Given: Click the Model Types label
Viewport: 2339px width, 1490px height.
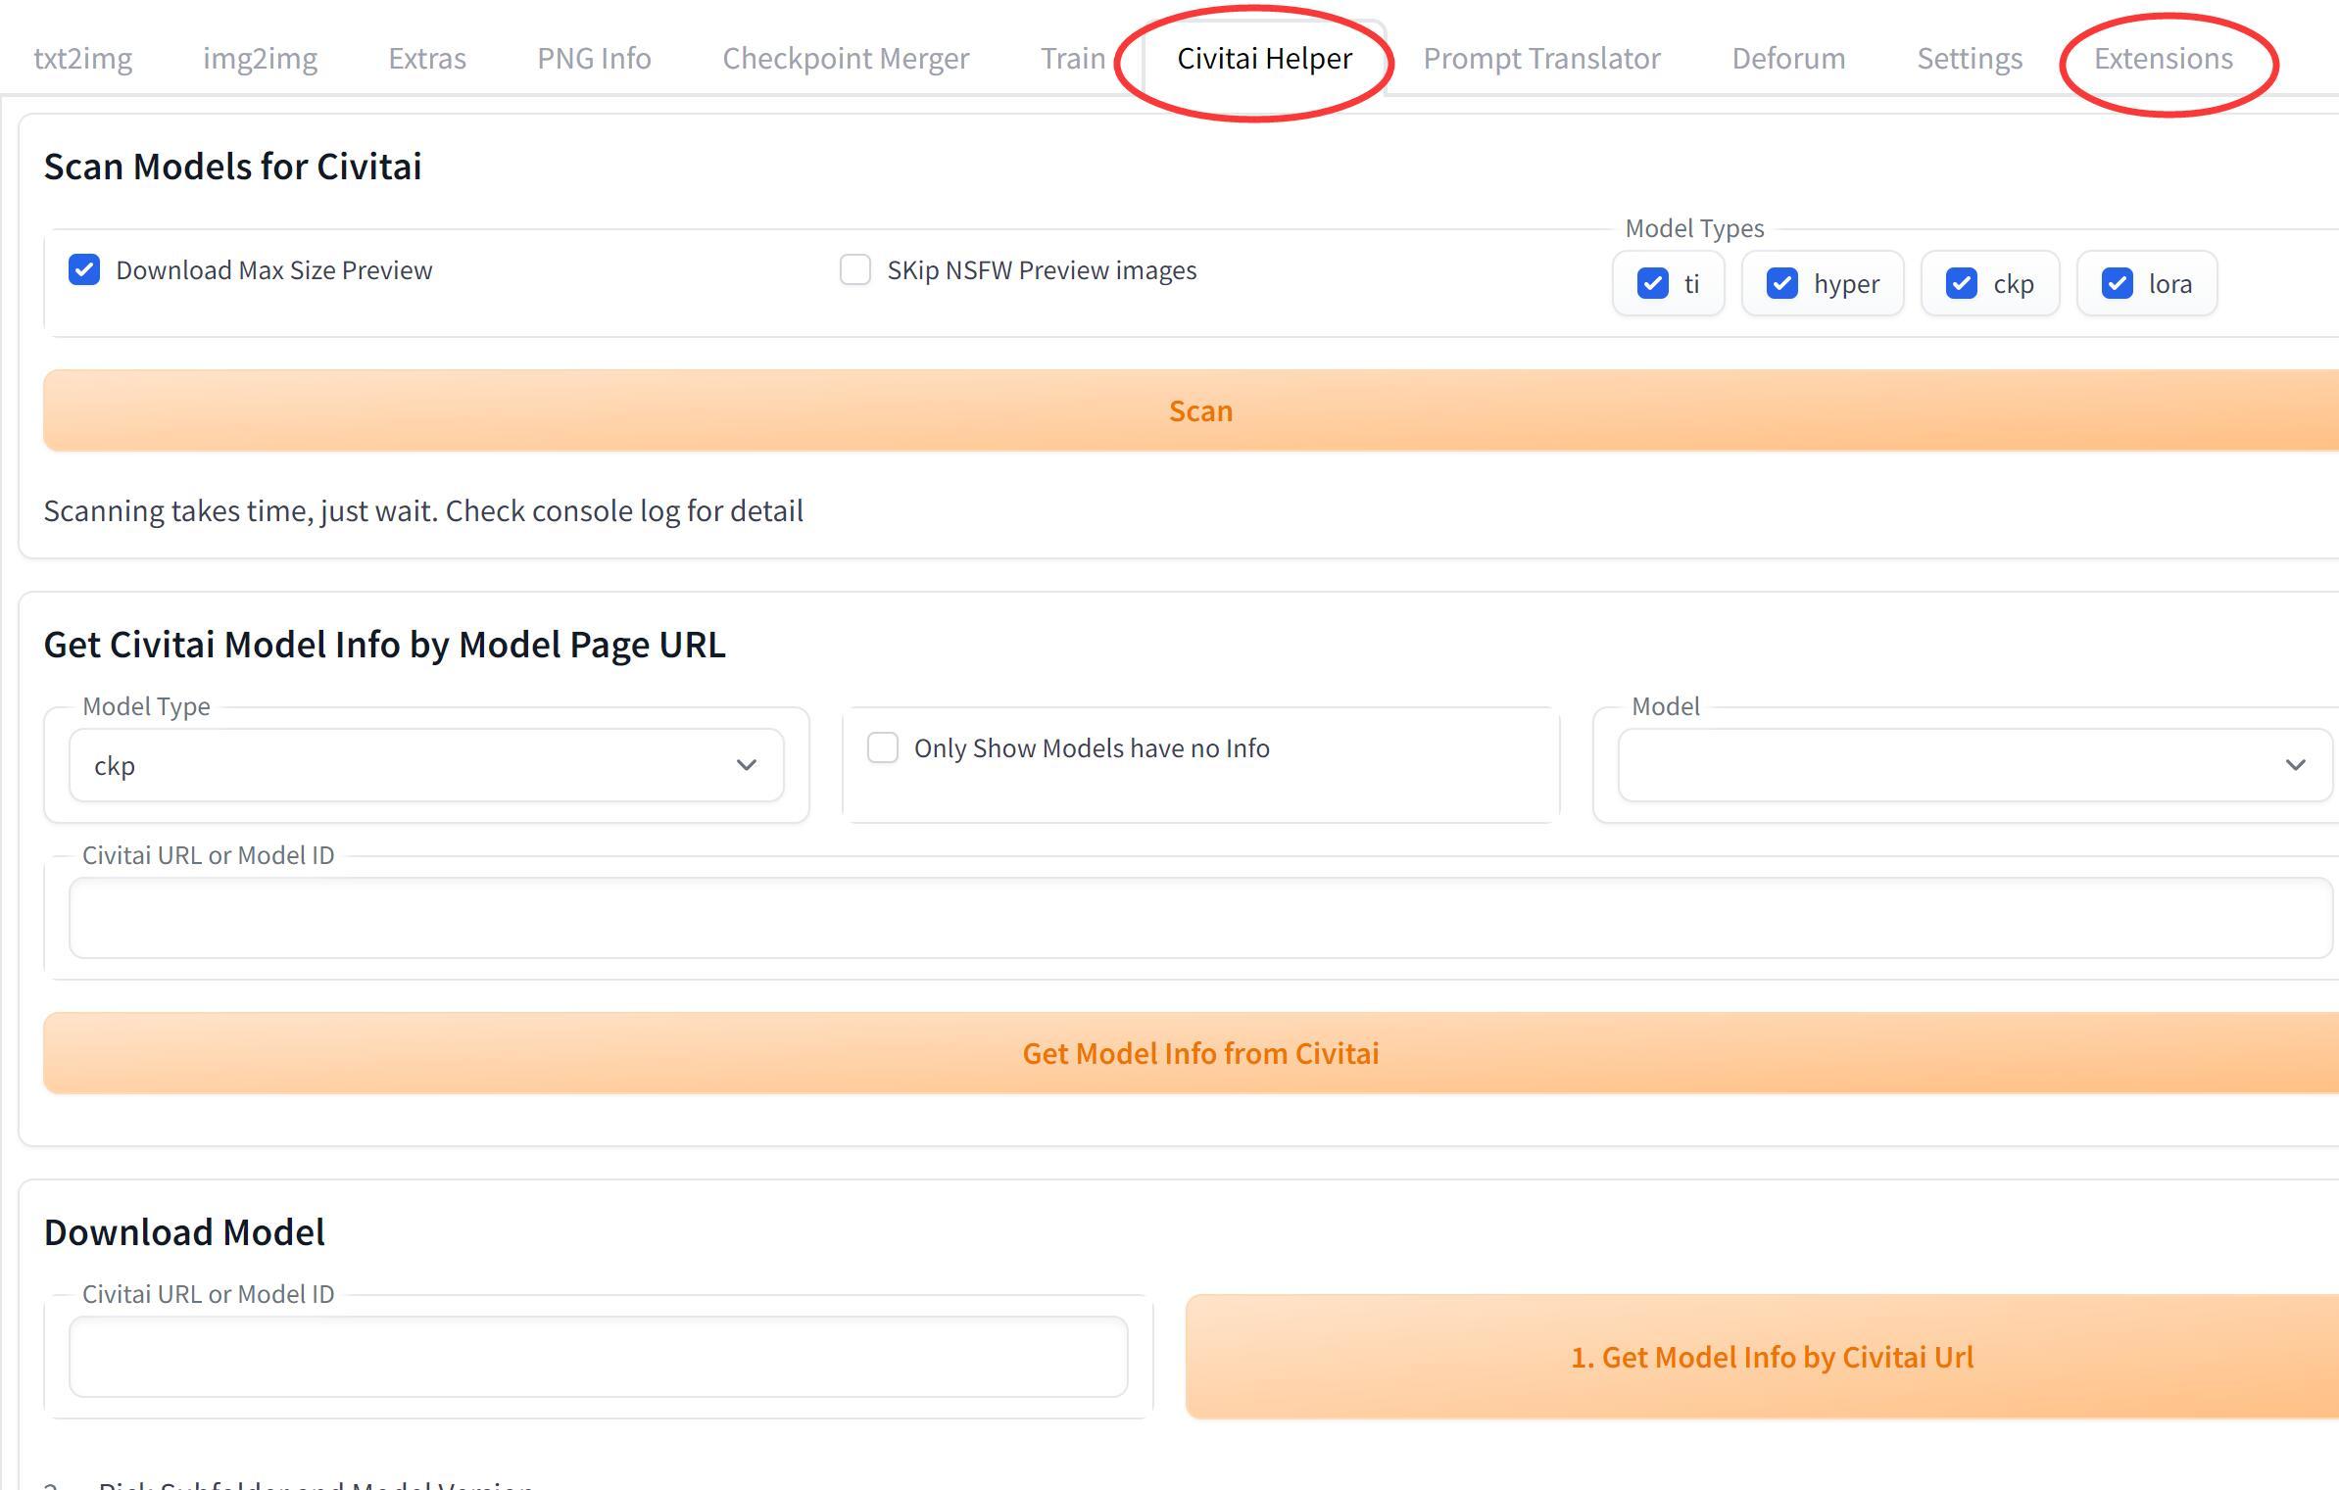Looking at the screenshot, I should tap(1694, 228).
